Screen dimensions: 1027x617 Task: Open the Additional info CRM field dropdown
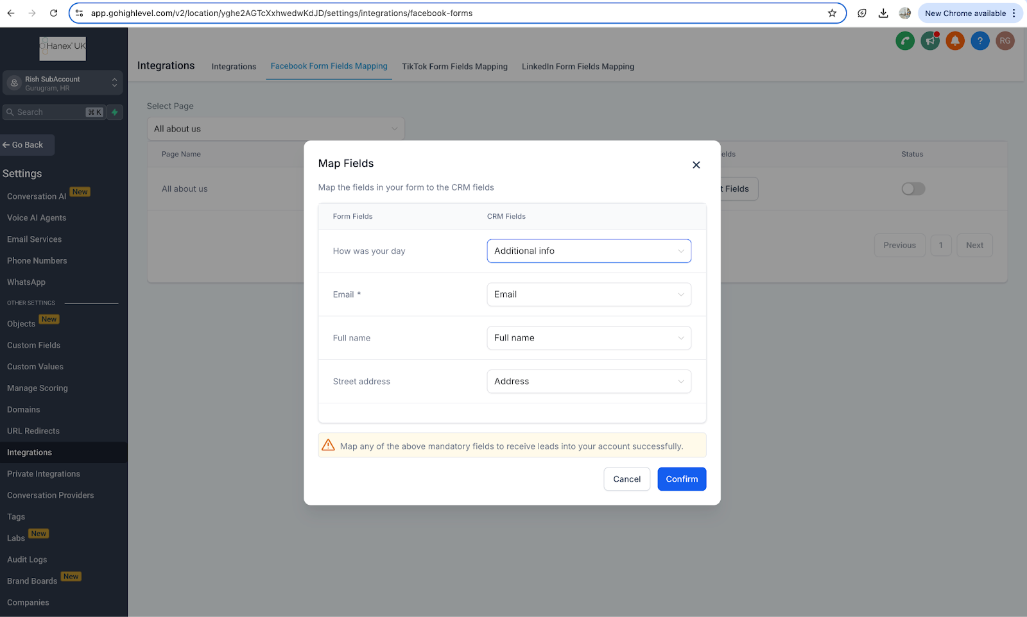[x=589, y=251]
